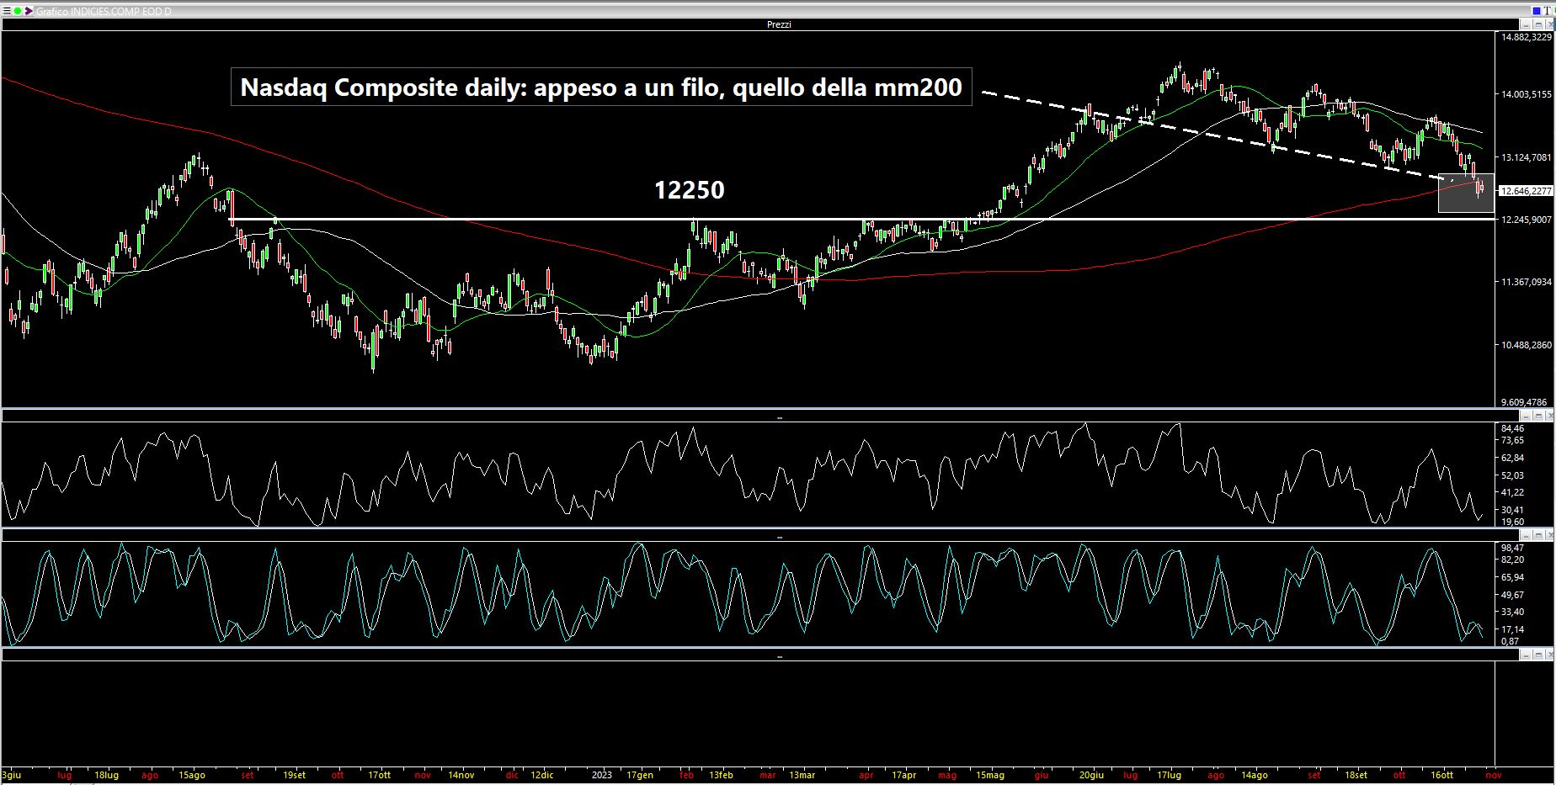
Task: Click the 19,60 RSI scale value
Action: point(1512,522)
